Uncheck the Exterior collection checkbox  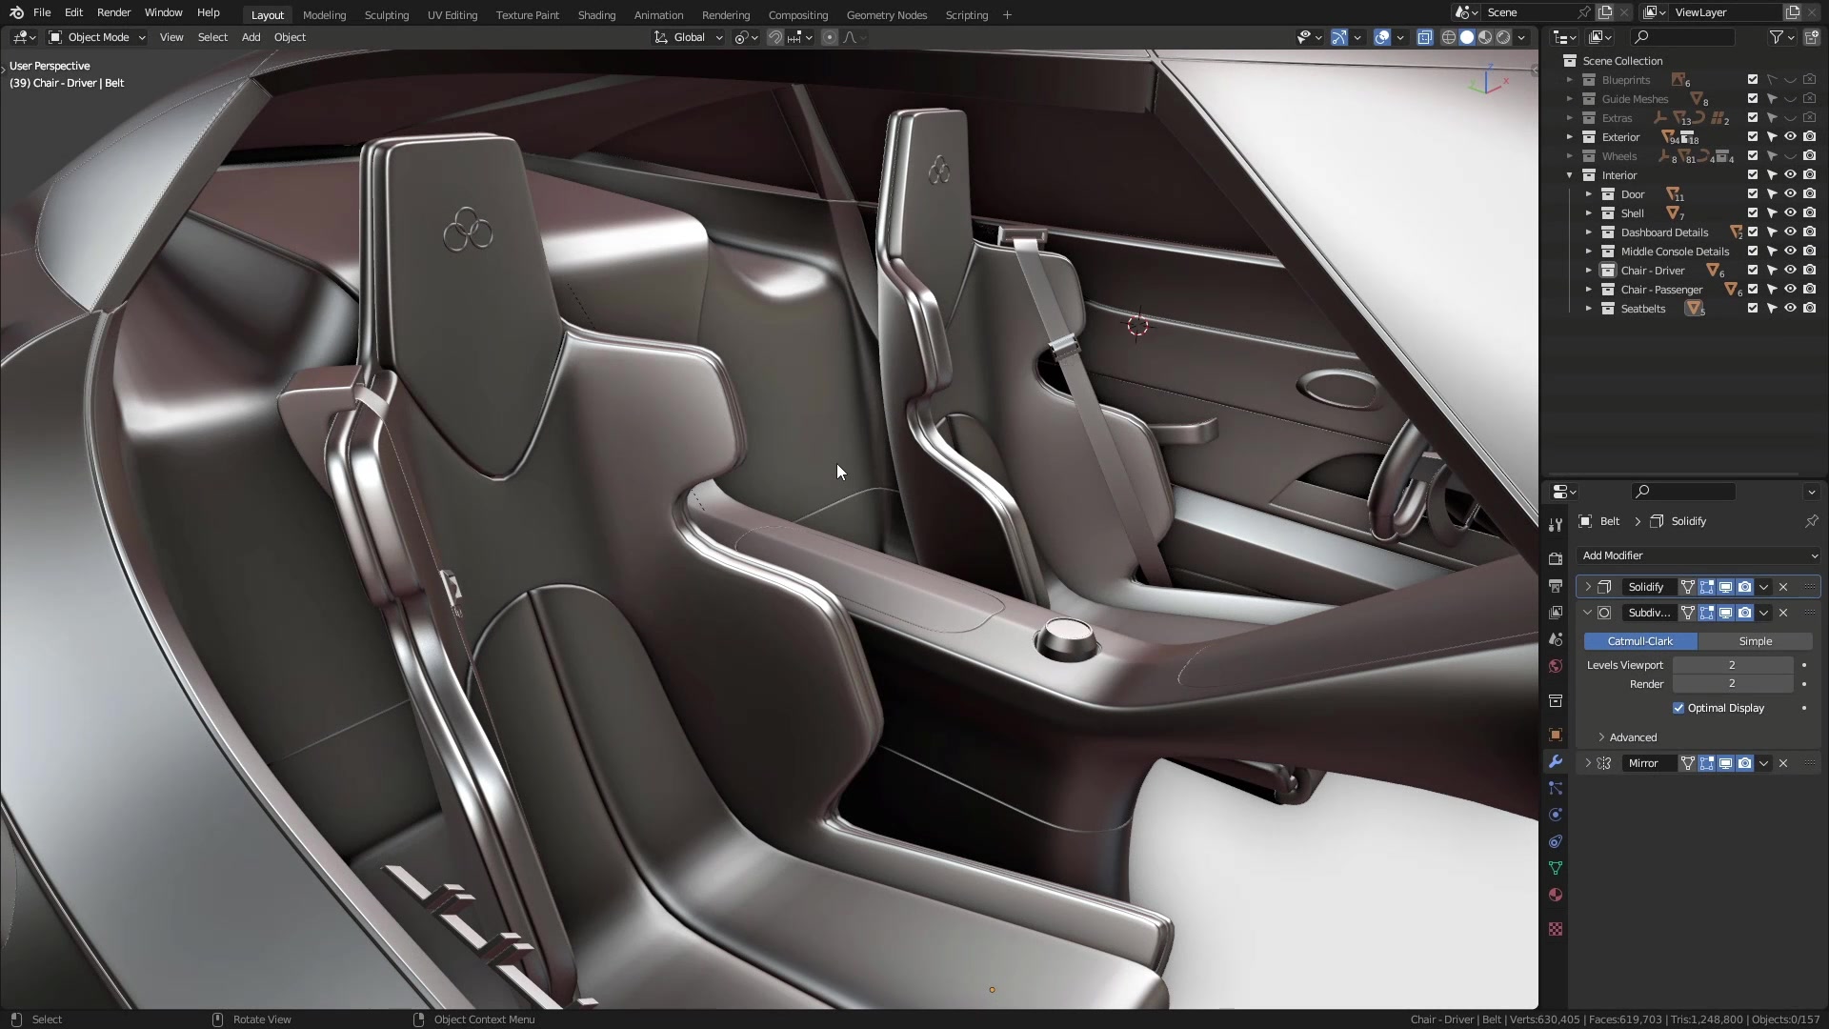1753,137
